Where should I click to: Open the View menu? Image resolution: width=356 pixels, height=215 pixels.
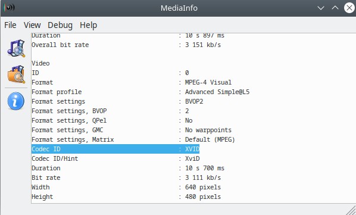(32, 25)
